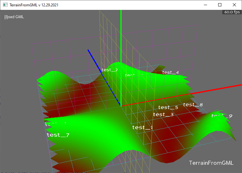Click the test_3 marker label
Image resolution: width=242 pixels, height=173 pixels.
[163, 114]
